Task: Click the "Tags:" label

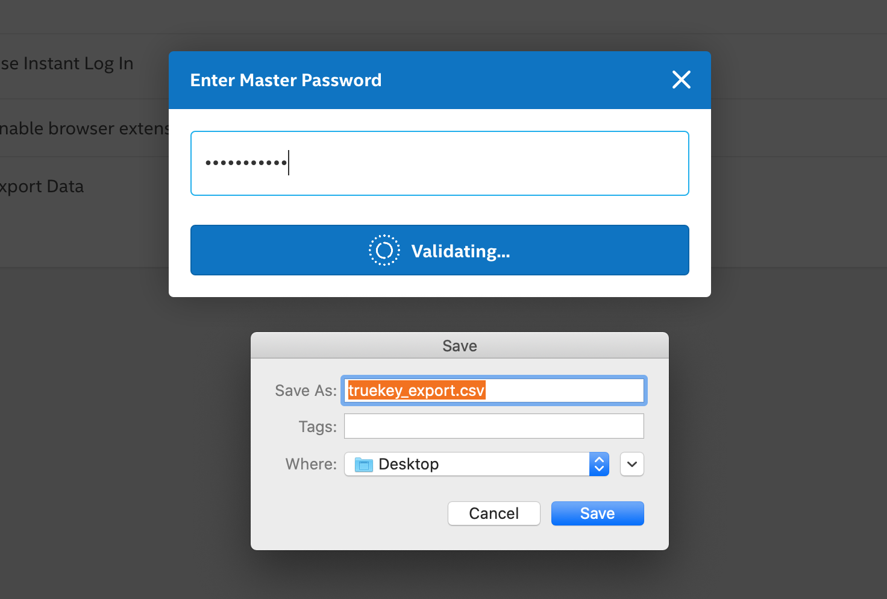Action: point(318,427)
